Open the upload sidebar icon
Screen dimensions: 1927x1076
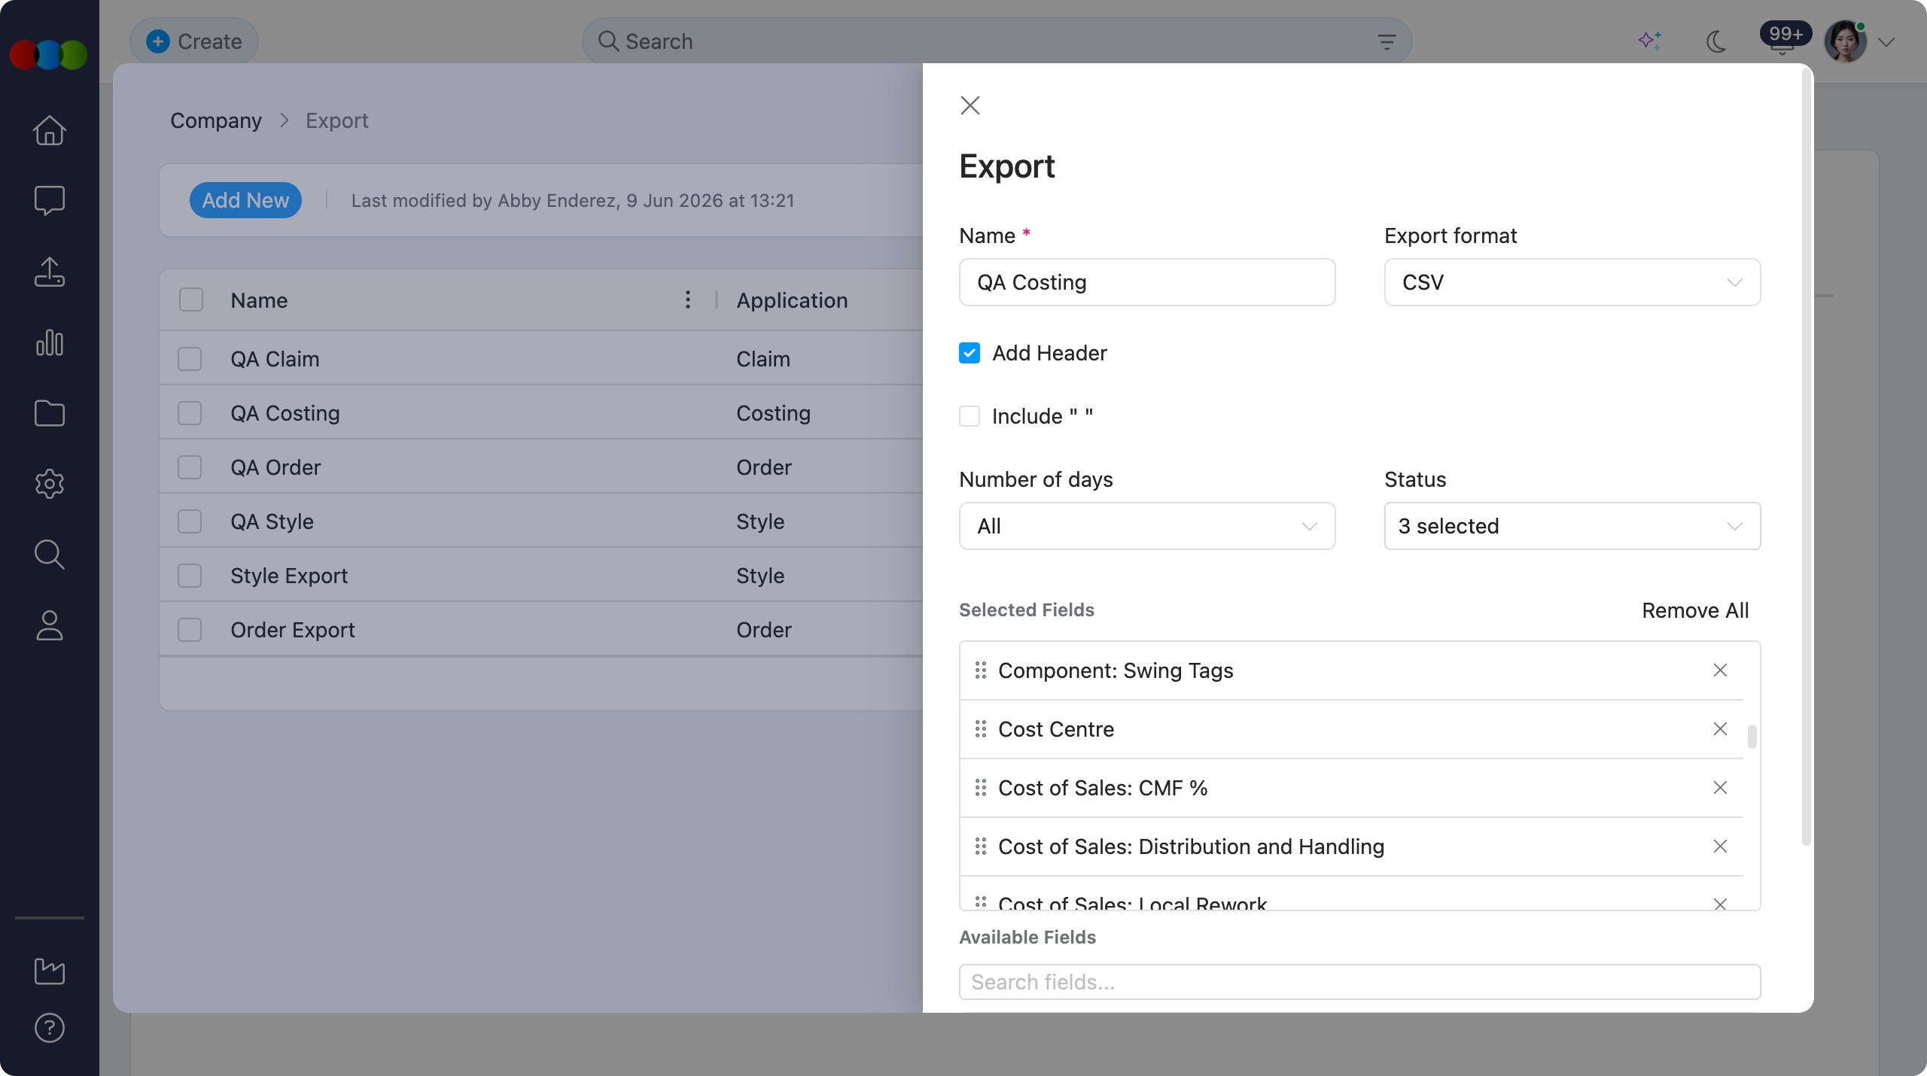50,272
